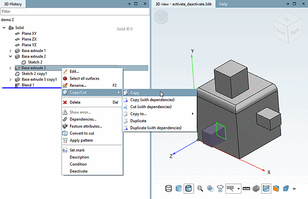Expand Base extrude 3 node

click(10, 68)
